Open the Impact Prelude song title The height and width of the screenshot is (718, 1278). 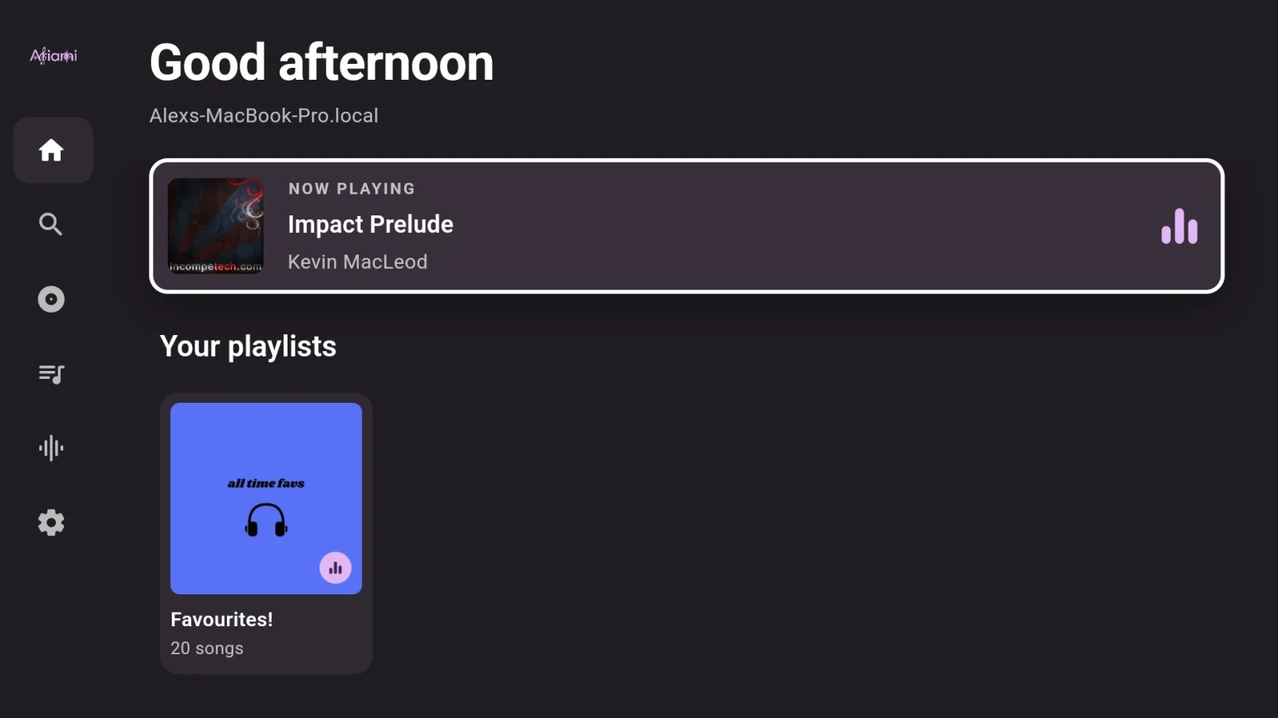point(371,224)
